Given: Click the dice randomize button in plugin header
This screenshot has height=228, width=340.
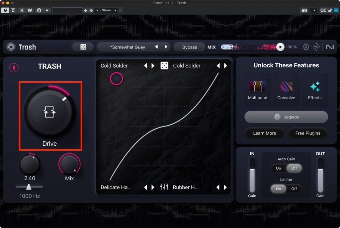Looking at the screenshot, I should (83, 47).
